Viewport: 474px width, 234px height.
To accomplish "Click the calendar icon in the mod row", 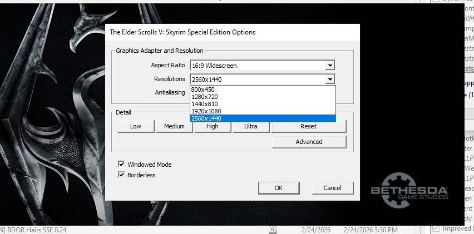I will (273, 230).
